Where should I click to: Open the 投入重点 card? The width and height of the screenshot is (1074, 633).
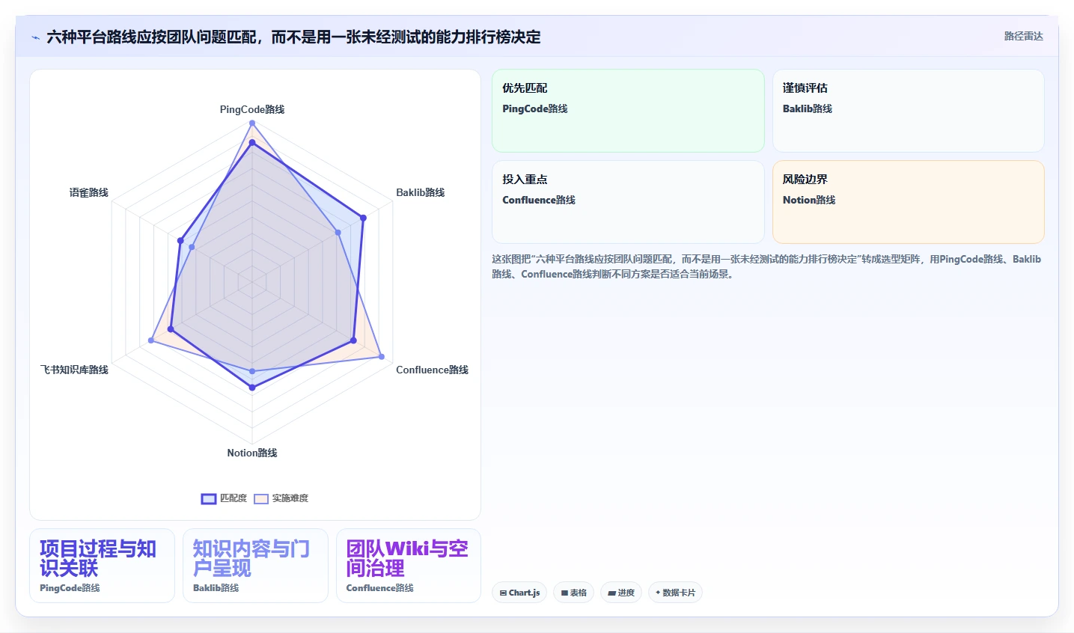point(628,202)
